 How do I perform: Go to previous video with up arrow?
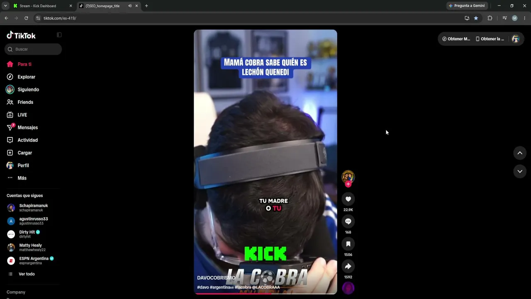520,153
